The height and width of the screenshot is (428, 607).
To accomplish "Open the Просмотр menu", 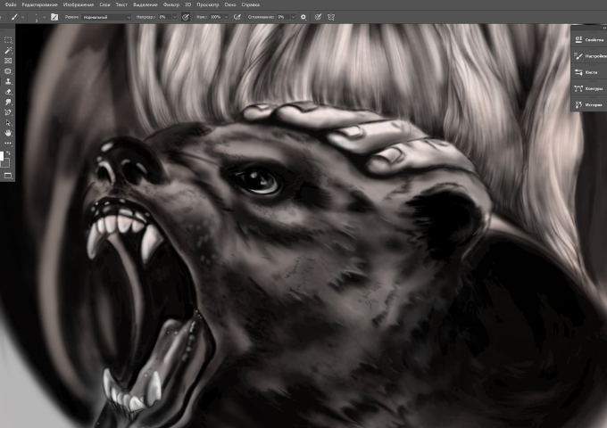I will coord(207,4).
